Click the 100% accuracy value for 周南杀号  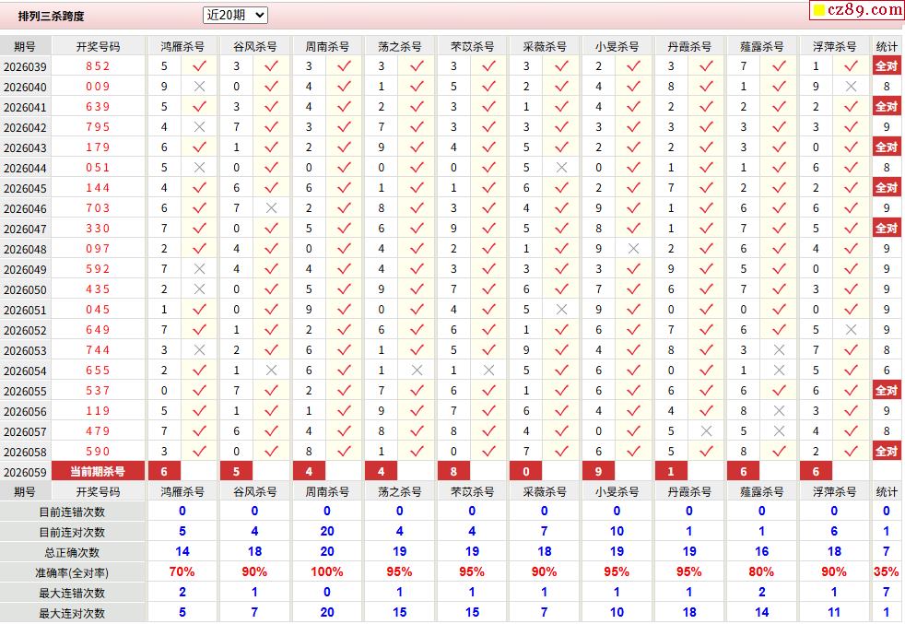coord(326,572)
